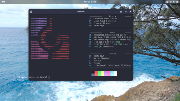180x101 pixels.
Task: Click the Terminal title in header bar
Action: pos(81,12)
